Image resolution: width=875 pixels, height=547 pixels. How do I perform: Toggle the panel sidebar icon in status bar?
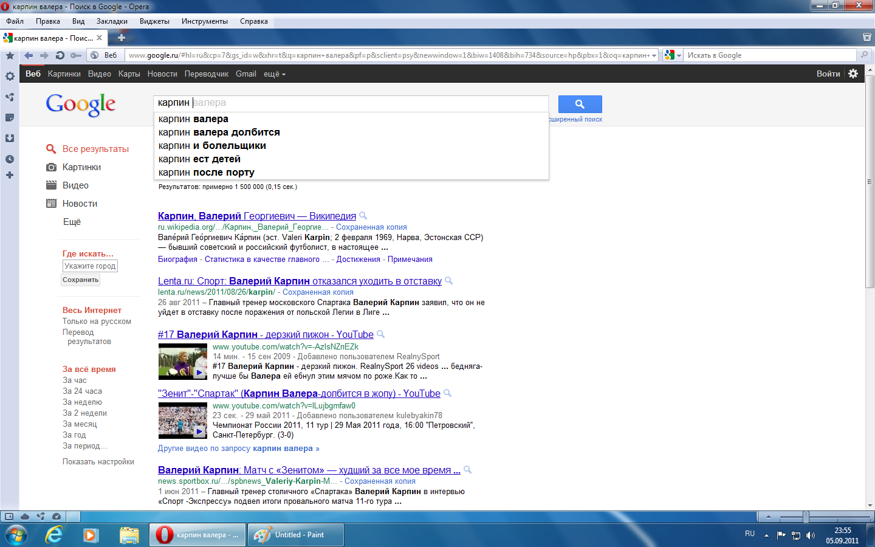(x=9, y=517)
